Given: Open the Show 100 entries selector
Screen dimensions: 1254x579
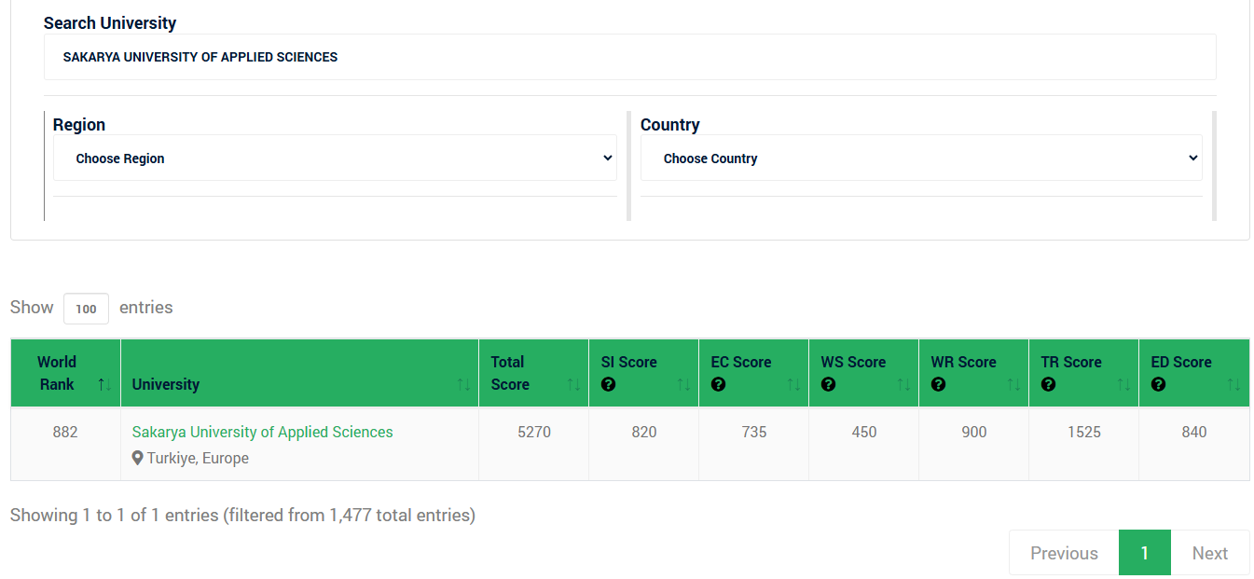Looking at the screenshot, I should pyautogui.click(x=86, y=309).
